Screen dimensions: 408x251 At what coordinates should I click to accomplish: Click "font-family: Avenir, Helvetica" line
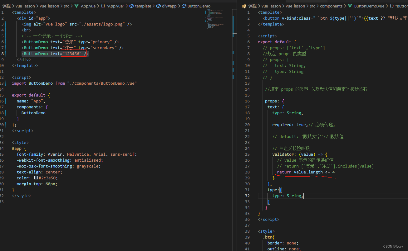click(77, 154)
